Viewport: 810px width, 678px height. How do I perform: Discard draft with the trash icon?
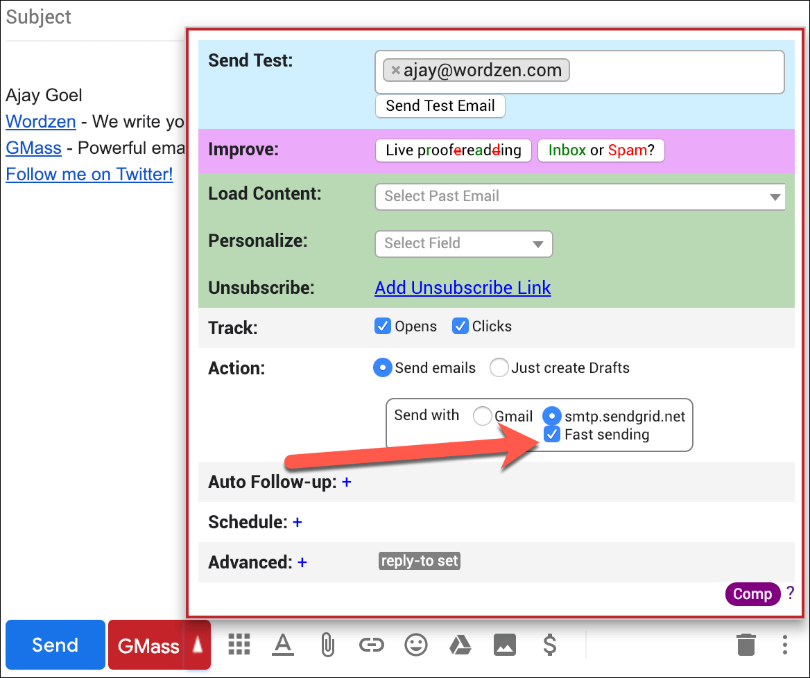[x=746, y=645]
